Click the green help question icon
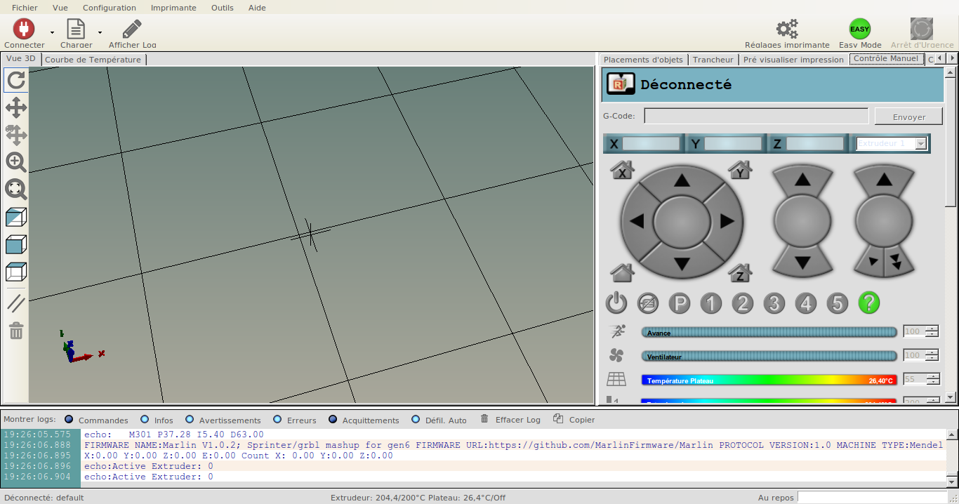The image size is (959, 504). point(868,303)
